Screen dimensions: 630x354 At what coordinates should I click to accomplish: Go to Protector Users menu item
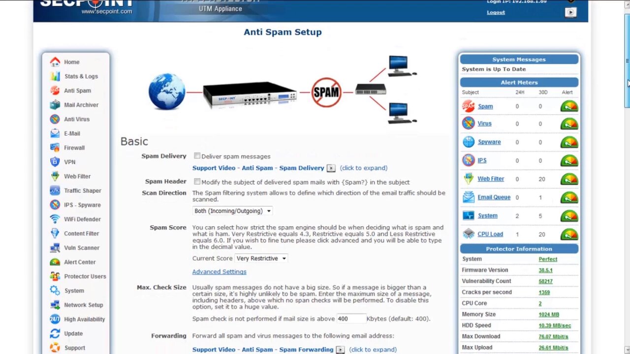pos(85,276)
